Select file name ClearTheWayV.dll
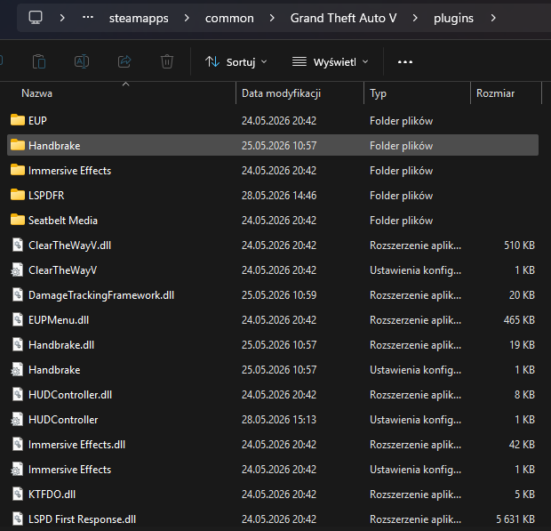The width and height of the screenshot is (551, 531). [x=70, y=245]
